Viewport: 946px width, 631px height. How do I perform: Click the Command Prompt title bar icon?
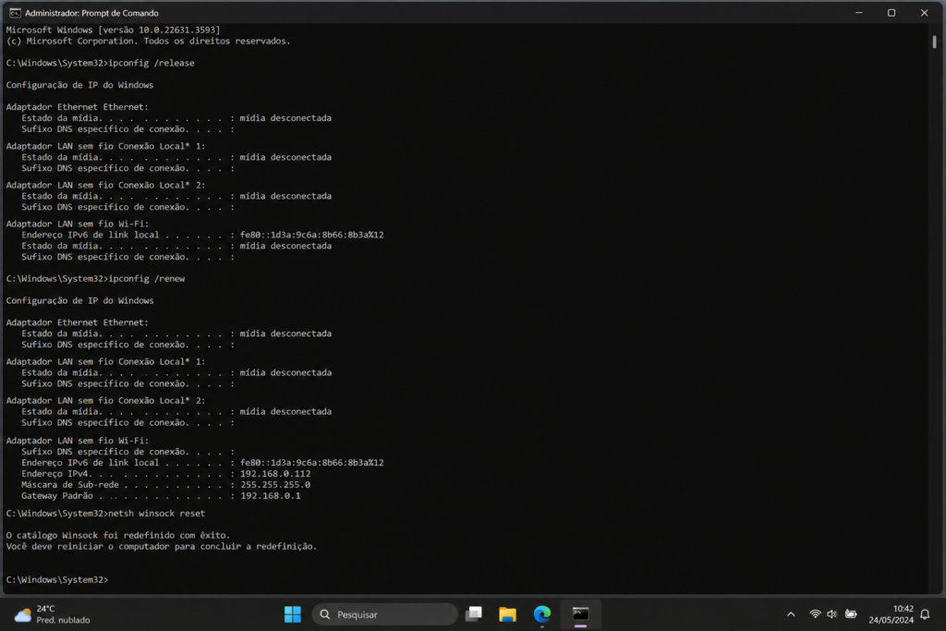click(x=15, y=13)
